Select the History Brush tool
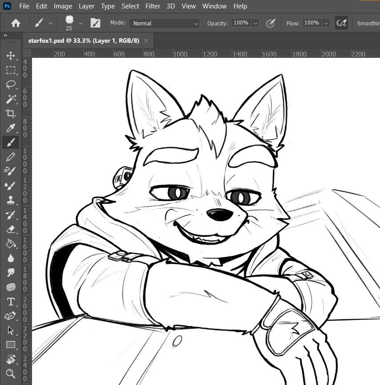 [11, 215]
